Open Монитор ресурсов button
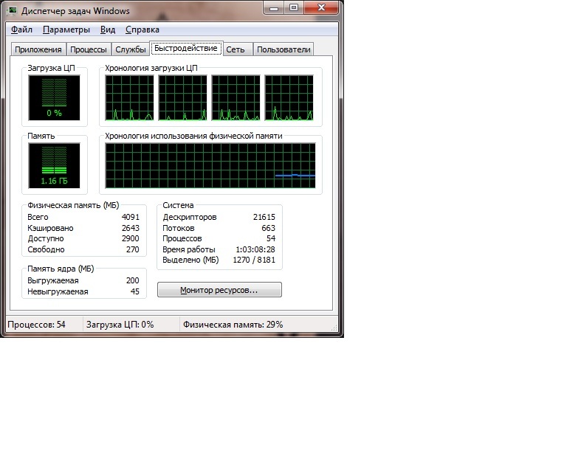Image resolution: width=567 pixels, height=453 pixels. tap(219, 290)
